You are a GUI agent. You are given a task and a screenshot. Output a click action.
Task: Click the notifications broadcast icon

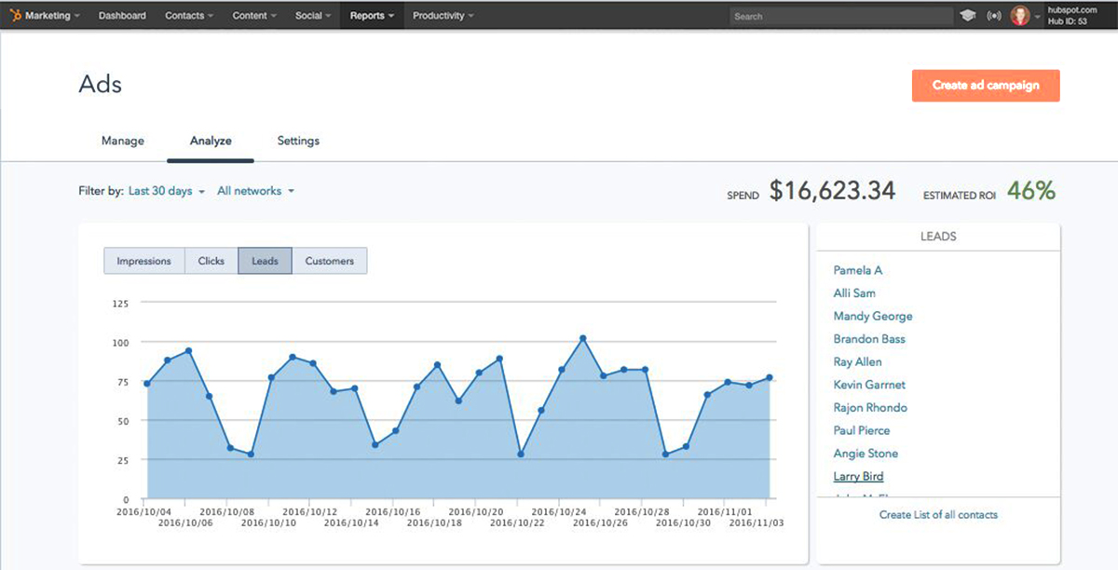[x=994, y=16]
